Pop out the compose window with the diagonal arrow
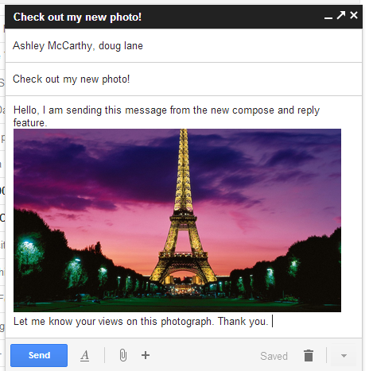Screen dimensions: 373x371 point(341,15)
